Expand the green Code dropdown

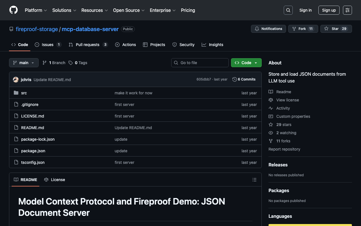click(246, 63)
